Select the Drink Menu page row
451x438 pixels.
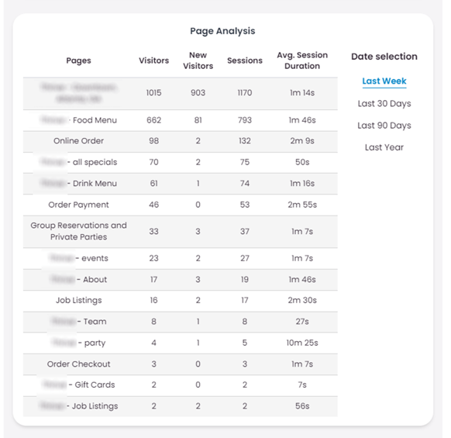pos(180,184)
